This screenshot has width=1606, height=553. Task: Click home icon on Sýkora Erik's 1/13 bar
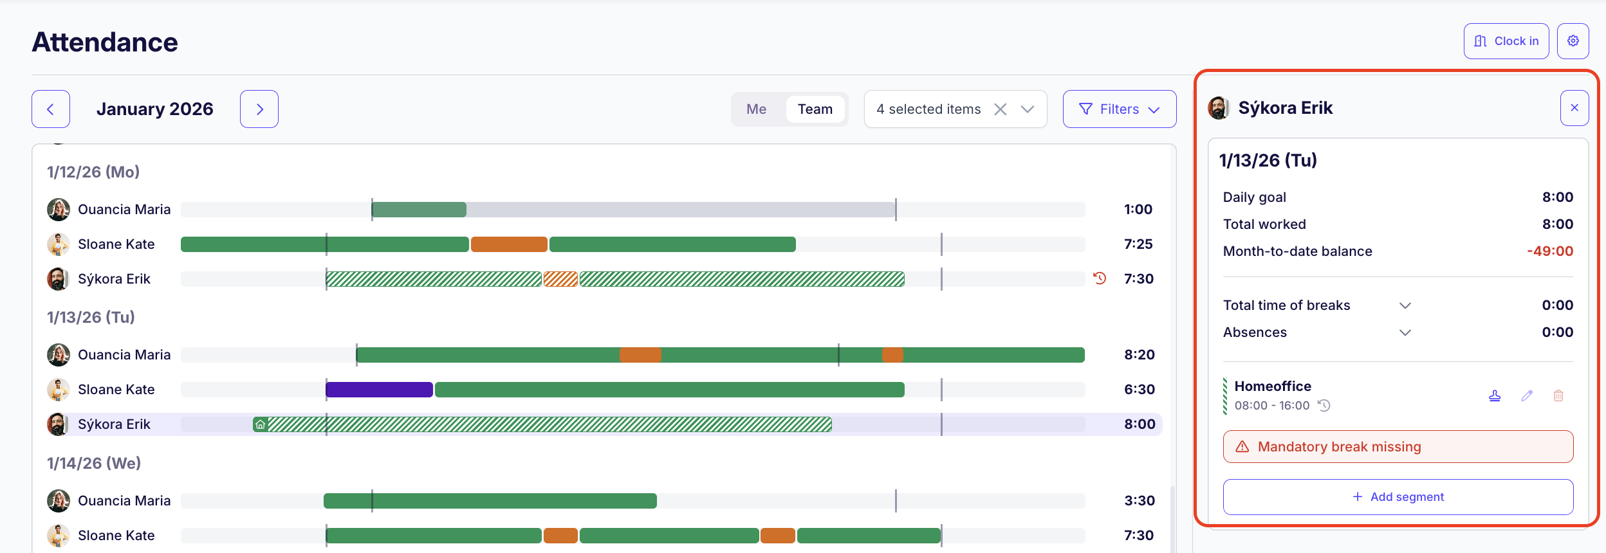[x=260, y=424]
